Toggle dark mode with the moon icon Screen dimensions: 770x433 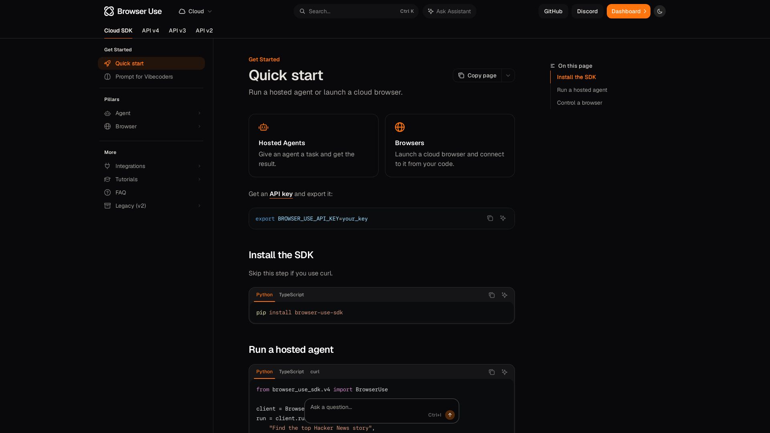click(x=659, y=11)
